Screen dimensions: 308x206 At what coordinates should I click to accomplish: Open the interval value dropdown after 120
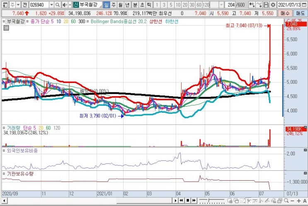pos(221,5)
